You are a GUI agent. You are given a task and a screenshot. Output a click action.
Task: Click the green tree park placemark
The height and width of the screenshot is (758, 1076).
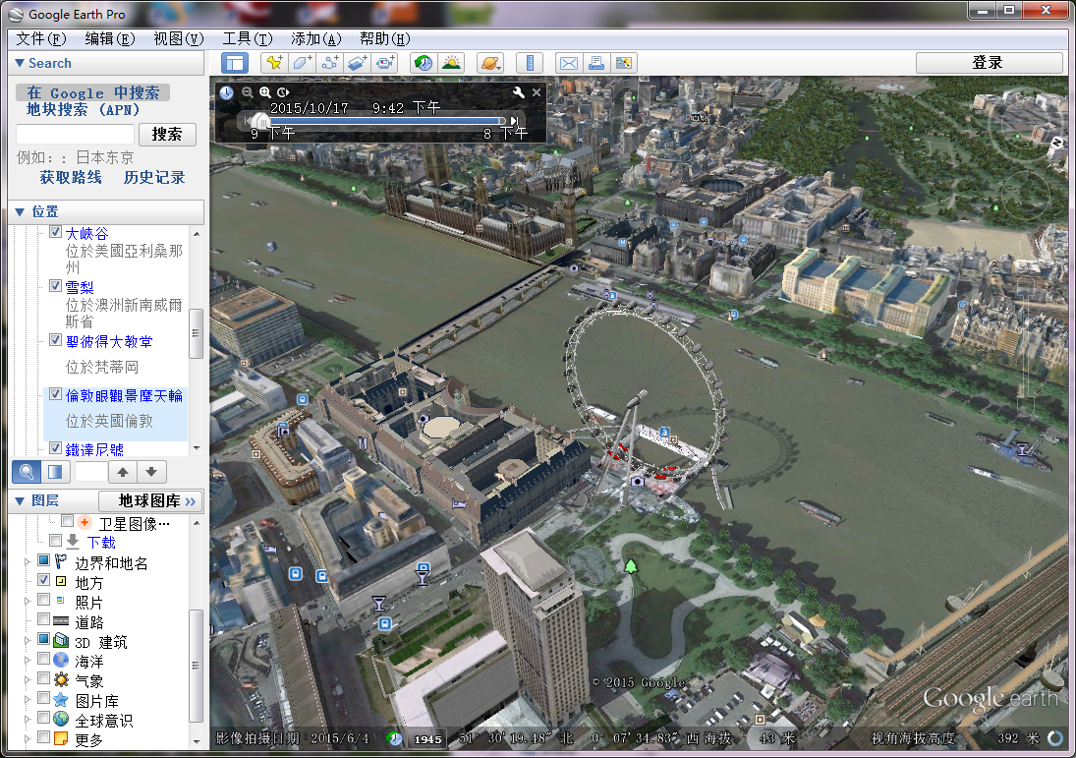(631, 566)
